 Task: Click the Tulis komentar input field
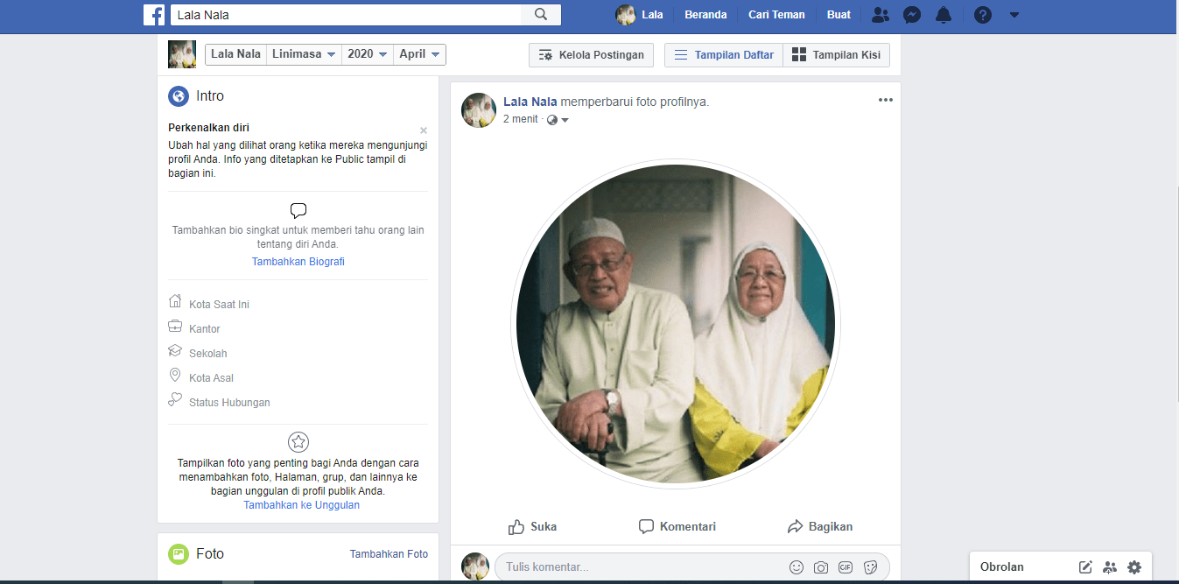(x=639, y=567)
